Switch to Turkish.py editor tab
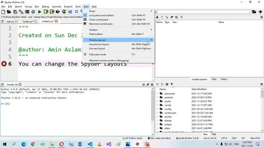Image resolution: width=264 pixels, height=148 pixels. pyautogui.click(x=28, y=21)
